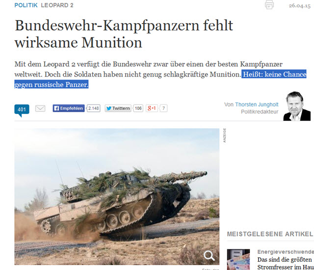This screenshot has height=270, width=314.
Task: Open the 401 comments bubble
Action: pos(22,110)
